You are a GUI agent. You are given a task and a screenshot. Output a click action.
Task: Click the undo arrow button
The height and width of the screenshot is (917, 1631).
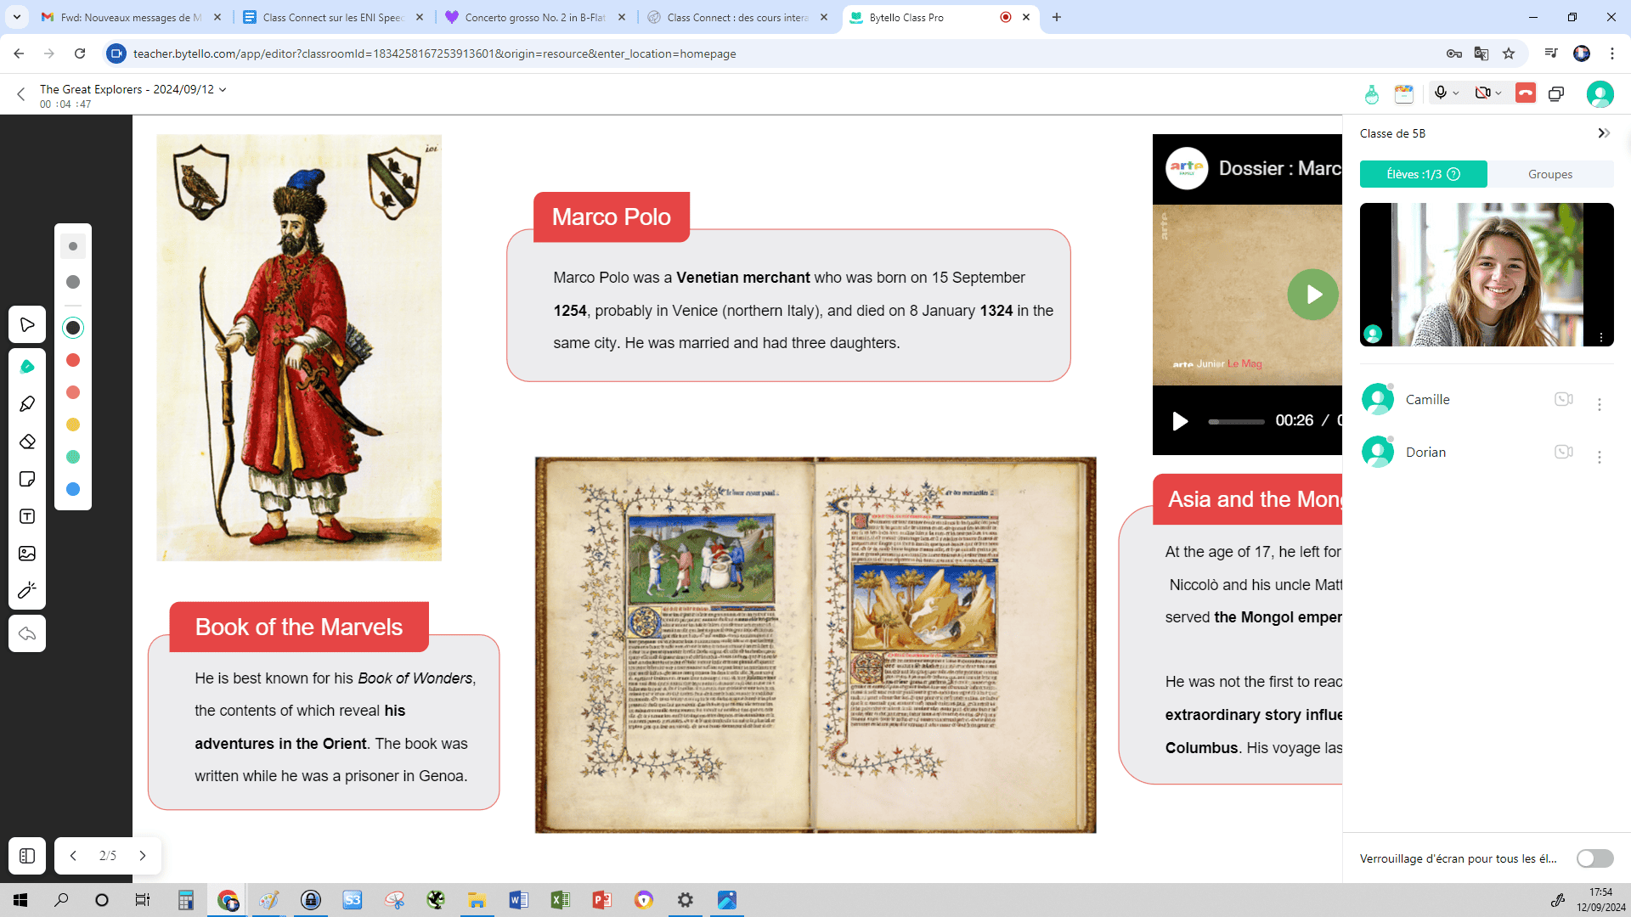click(27, 633)
